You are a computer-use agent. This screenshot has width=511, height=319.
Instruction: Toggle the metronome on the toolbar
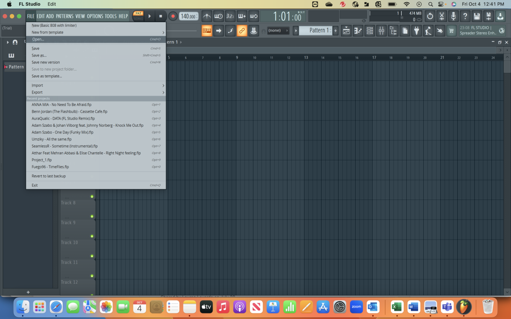tap(207, 16)
